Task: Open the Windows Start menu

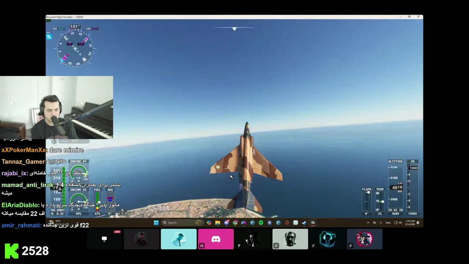Action: tap(156, 223)
